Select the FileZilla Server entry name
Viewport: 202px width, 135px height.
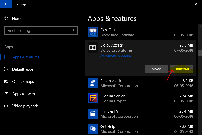tap(112, 96)
